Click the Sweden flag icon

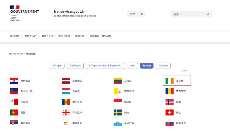coord(118,113)
